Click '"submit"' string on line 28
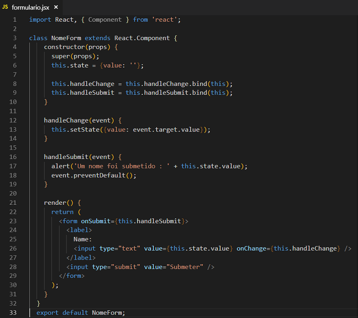The image size is (358, 318). [125, 267]
